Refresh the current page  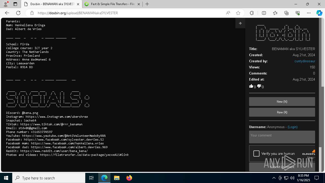(18, 13)
